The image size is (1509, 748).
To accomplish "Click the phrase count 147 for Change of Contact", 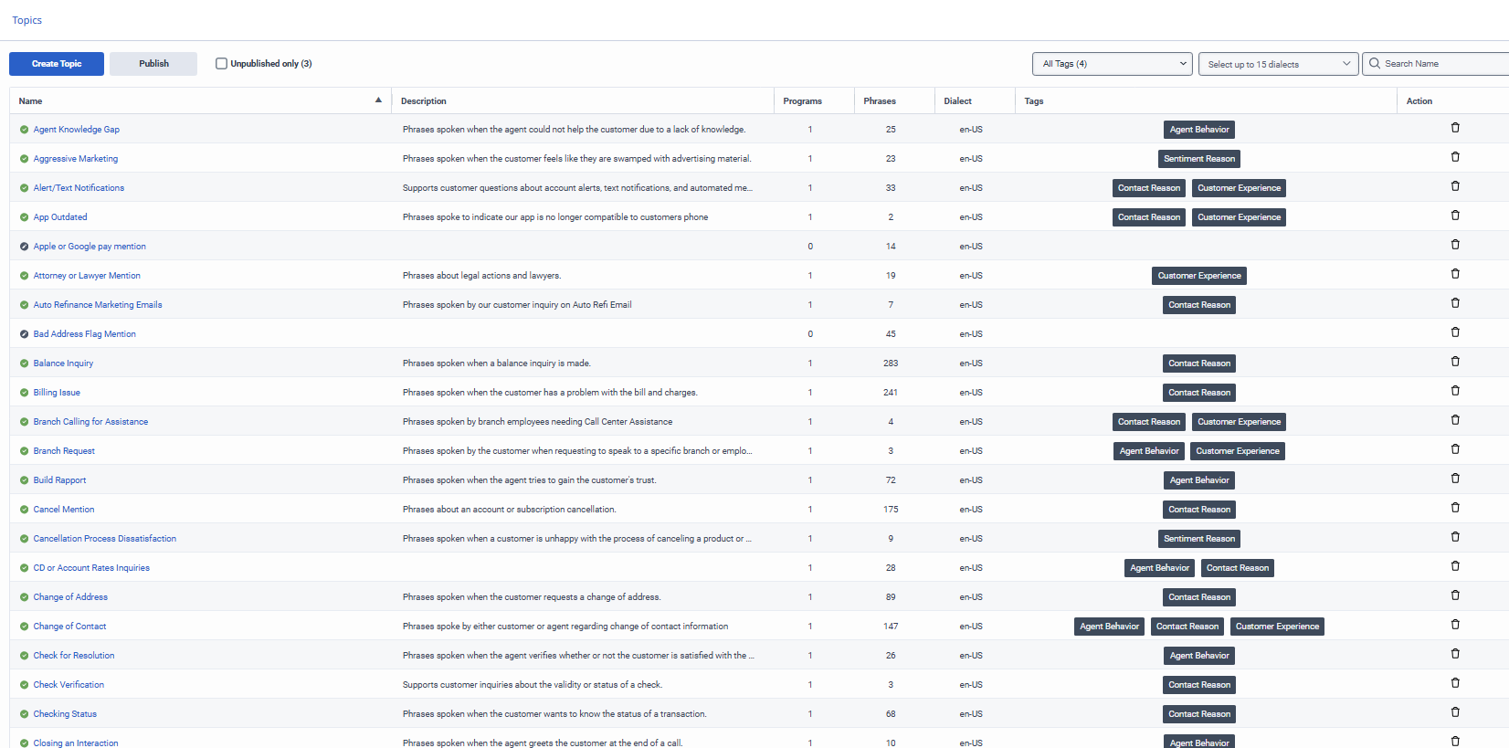I will tap(891, 627).
